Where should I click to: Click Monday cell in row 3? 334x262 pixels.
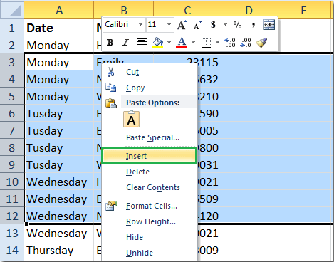(x=59, y=62)
